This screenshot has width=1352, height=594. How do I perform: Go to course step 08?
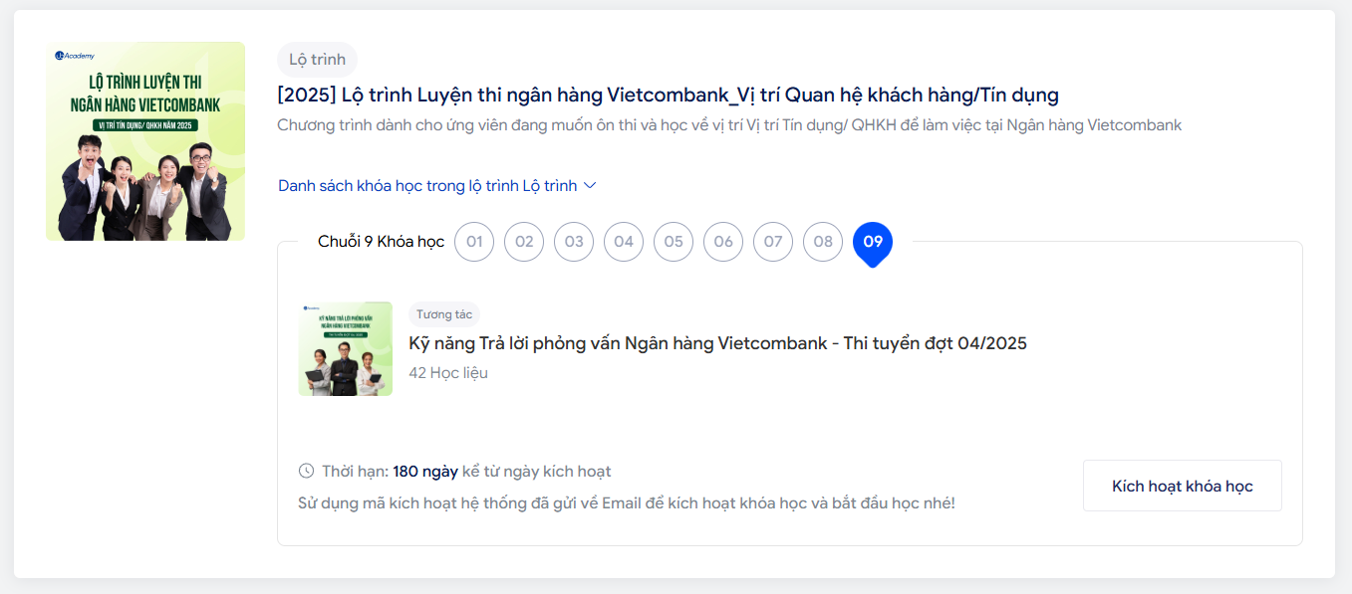(823, 242)
